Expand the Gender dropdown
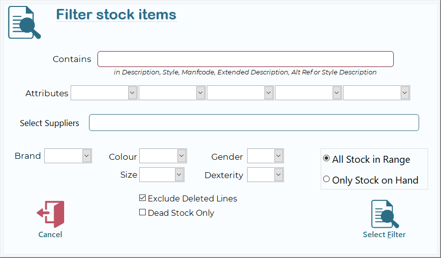441x258 pixels. [x=278, y=156]
